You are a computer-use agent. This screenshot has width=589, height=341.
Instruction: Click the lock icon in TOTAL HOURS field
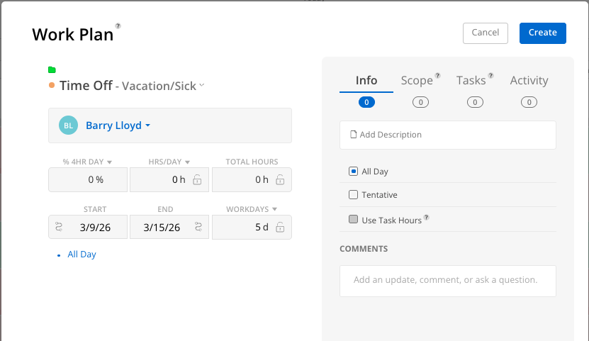(280, 180)
